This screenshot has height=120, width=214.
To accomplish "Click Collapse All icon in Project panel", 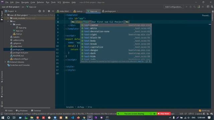I will point(44,11).
